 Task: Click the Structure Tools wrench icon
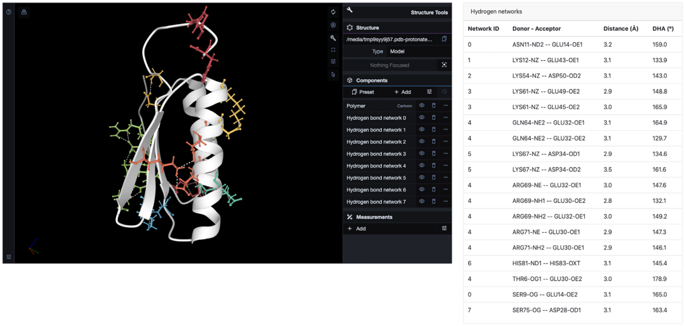[349, 11]
